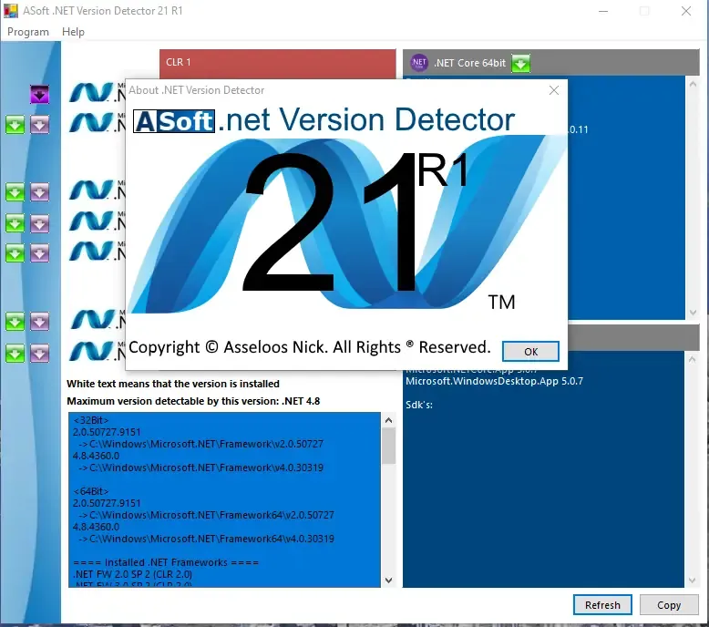
Task: Open the Program menu
Action: point(28,32)
